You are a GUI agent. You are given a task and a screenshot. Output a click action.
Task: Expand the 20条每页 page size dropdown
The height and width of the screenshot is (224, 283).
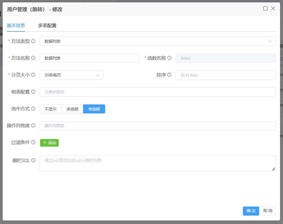(x=71, y=75)
